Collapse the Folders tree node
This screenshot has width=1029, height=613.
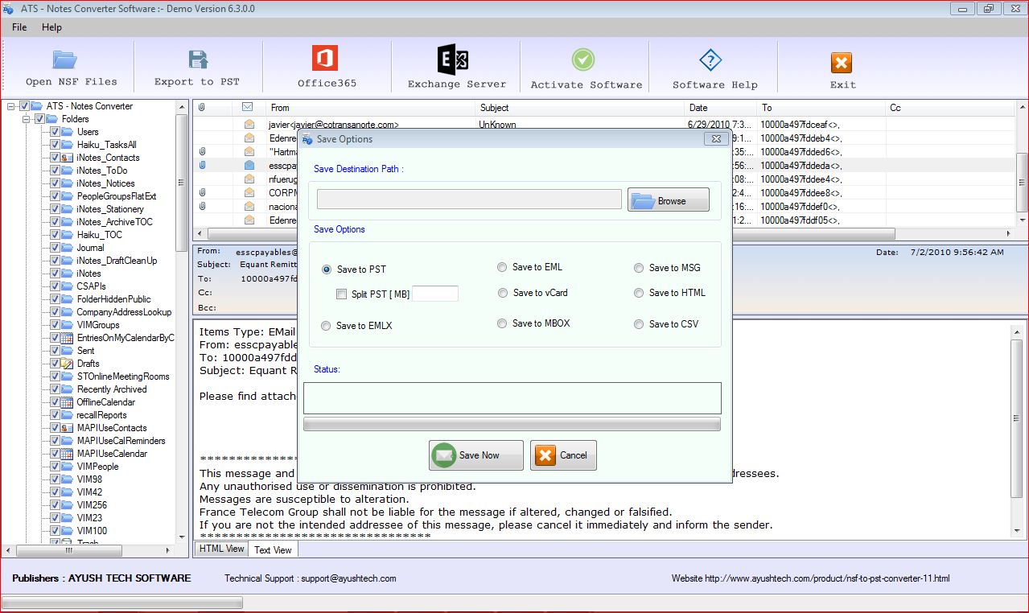tap(27, 119)
